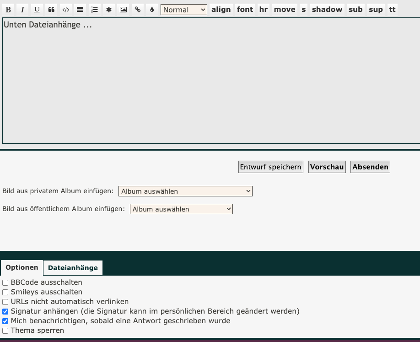The image size is (420, 342).
Task: Open the 'Normal' font size dropdown
Action: [x=183, y=10]
